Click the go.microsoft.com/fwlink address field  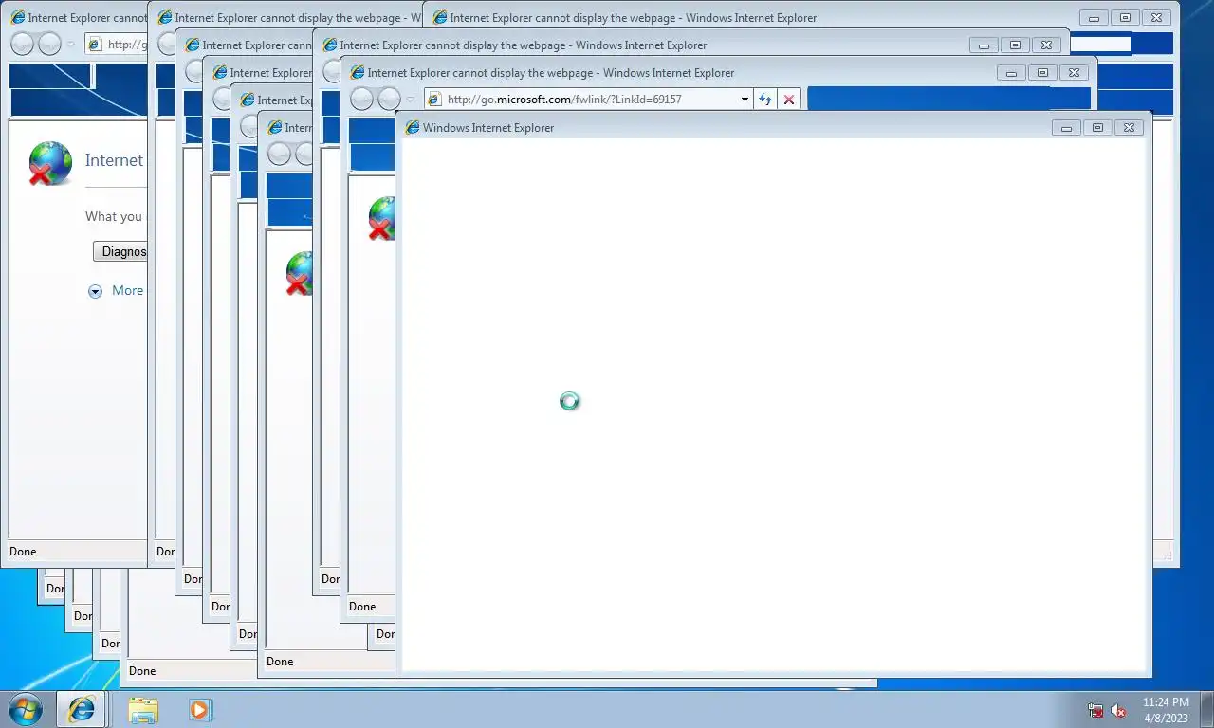588,99
